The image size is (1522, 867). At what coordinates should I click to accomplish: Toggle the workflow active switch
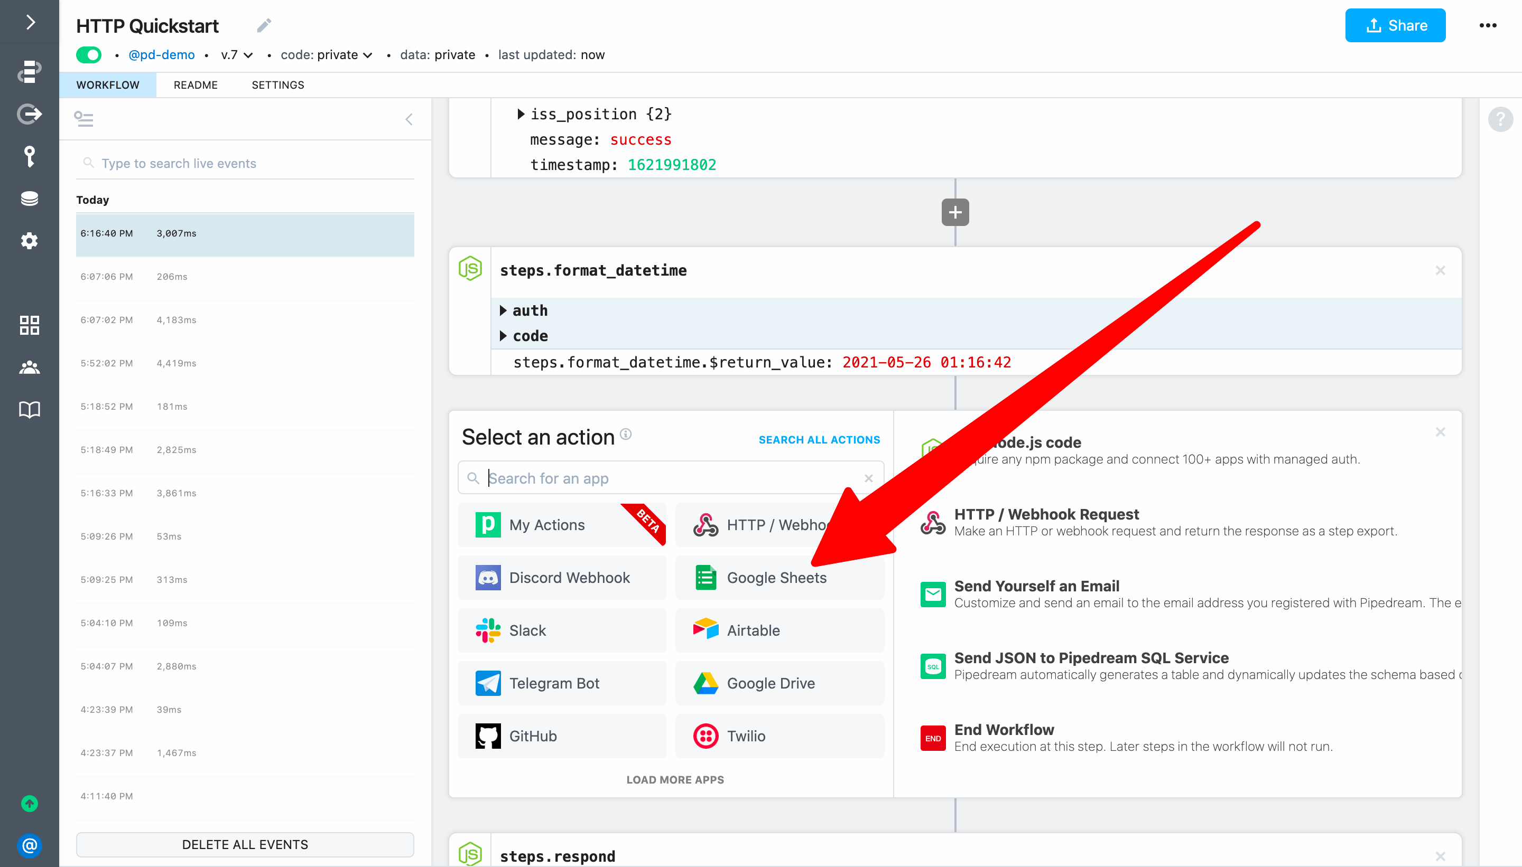(x=89, y=55)
